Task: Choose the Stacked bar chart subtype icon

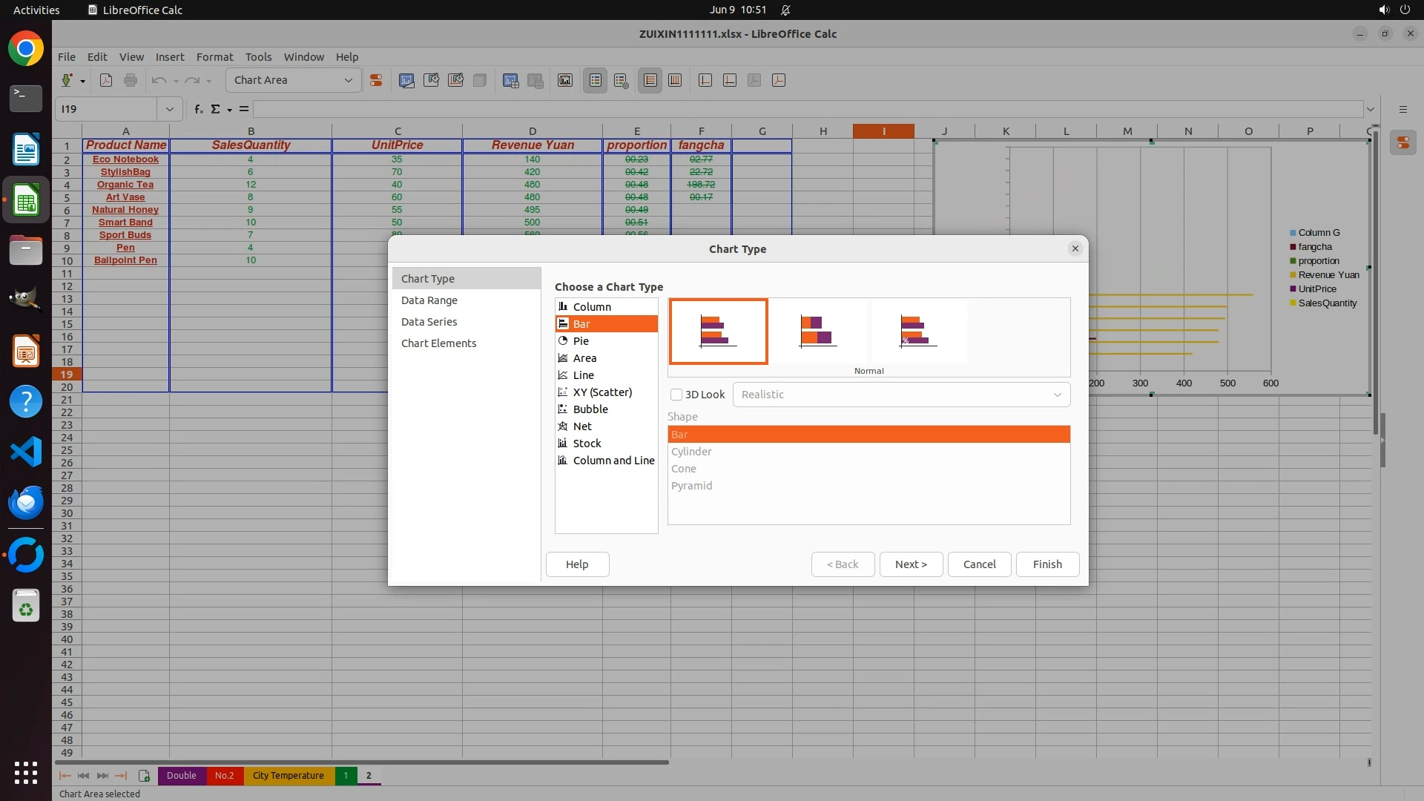Action: [818, 331]
